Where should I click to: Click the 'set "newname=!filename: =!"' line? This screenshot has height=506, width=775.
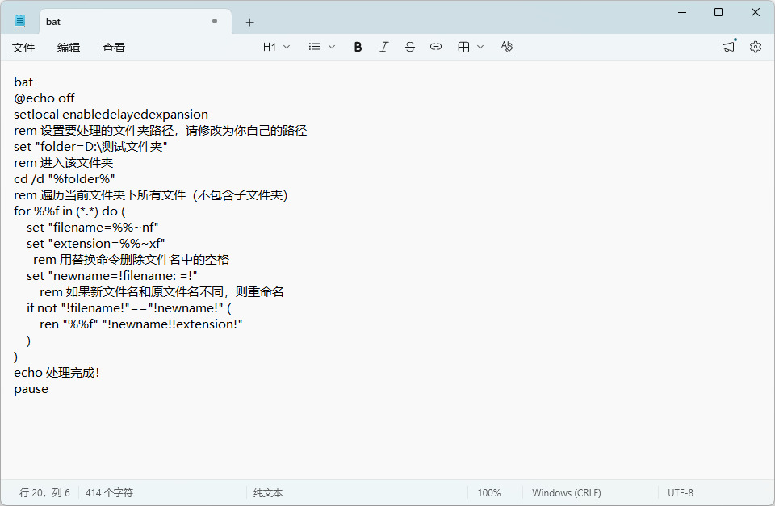point(112,275)
